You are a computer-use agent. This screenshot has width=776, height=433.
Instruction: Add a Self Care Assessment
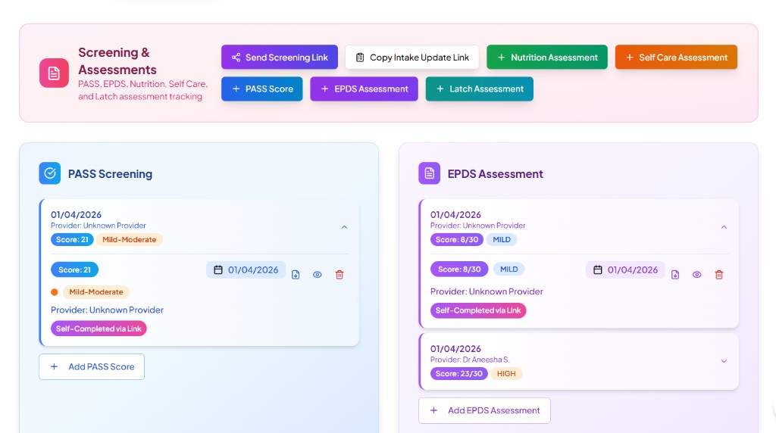click(x=676, y=58)
